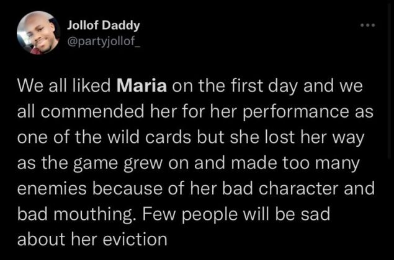
Task: Select the bold Maria keyword
Action: pyautogui.click(x=141, y=86)
